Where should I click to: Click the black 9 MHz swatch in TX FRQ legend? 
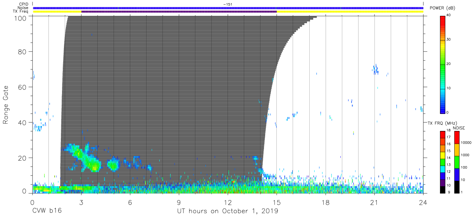tap(442, 189)
